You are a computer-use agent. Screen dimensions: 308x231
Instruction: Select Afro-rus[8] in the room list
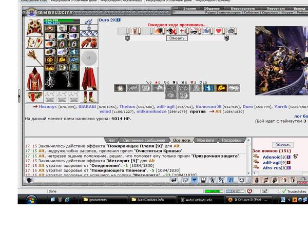point(275,168)
